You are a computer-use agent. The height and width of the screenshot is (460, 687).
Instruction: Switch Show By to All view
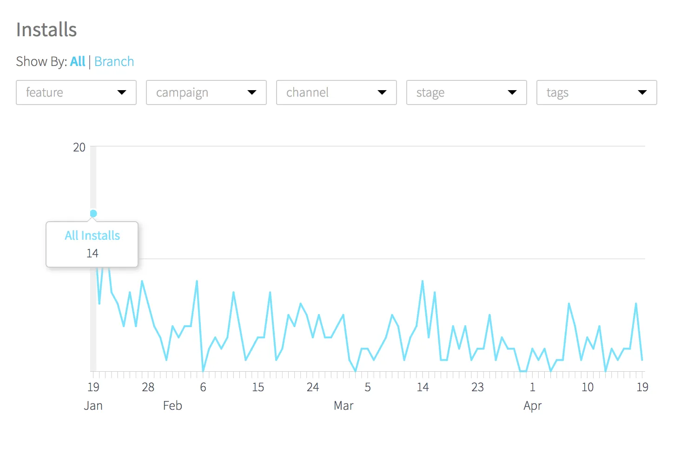tap(78, 61)
